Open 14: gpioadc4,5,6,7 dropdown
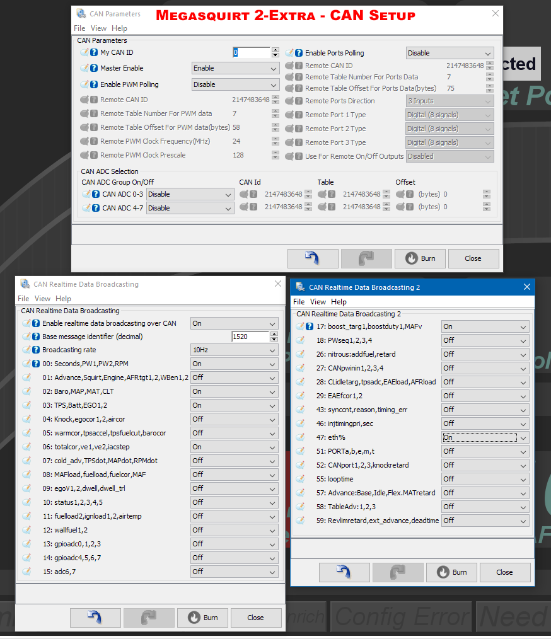The width and height of the screenshot is (551, 639). [x=235, y=558]
